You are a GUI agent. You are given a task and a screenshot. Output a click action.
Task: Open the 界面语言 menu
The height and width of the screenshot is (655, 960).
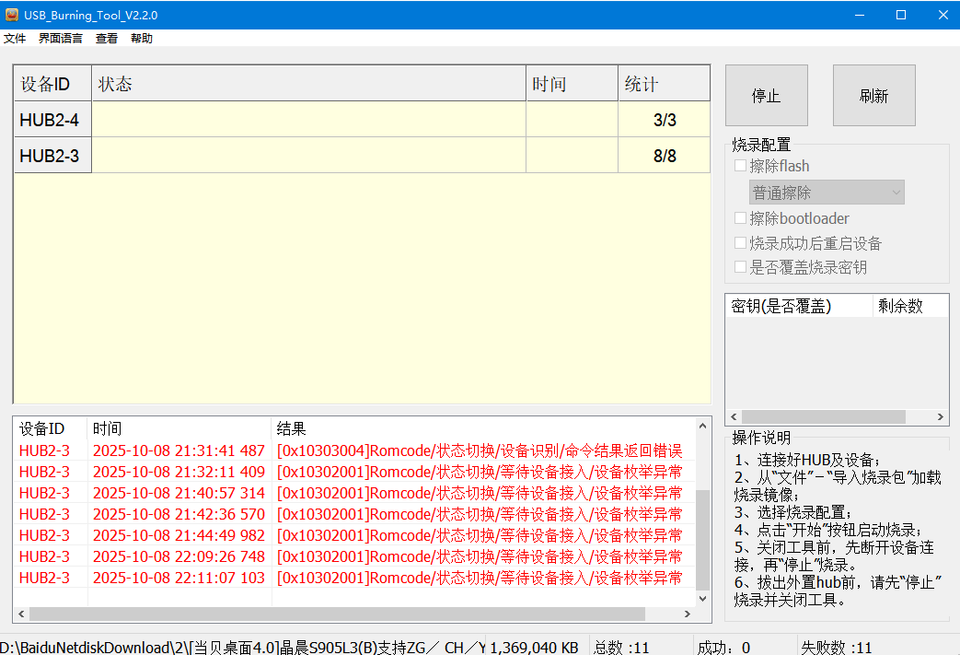pos(61,39)
